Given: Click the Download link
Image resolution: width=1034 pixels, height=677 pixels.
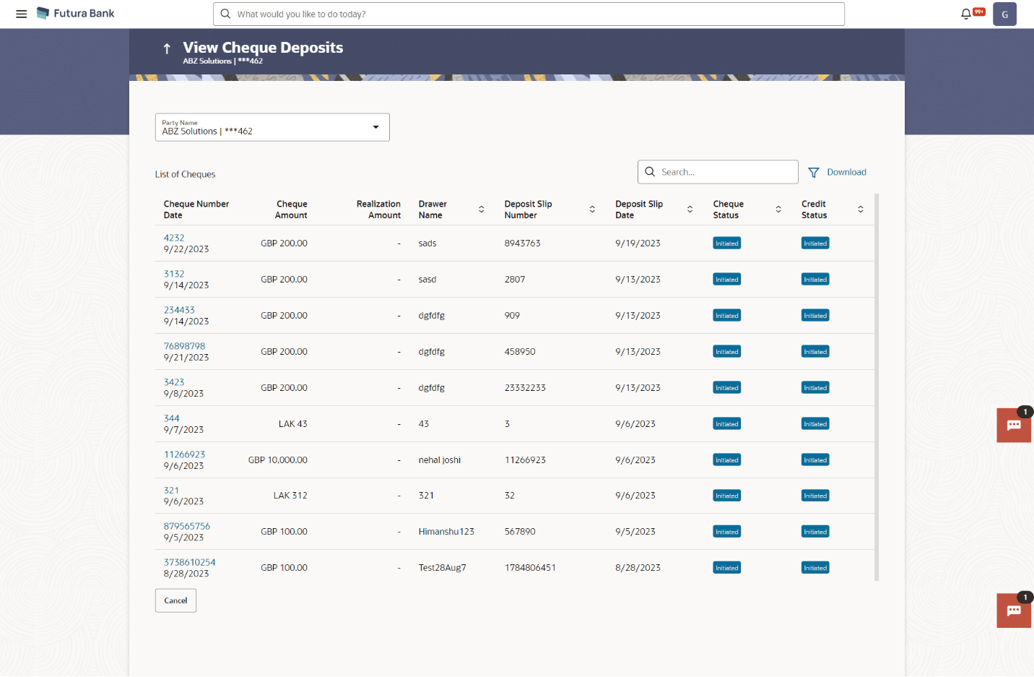Looking at the screenshot, I should [x=846, y=173].
